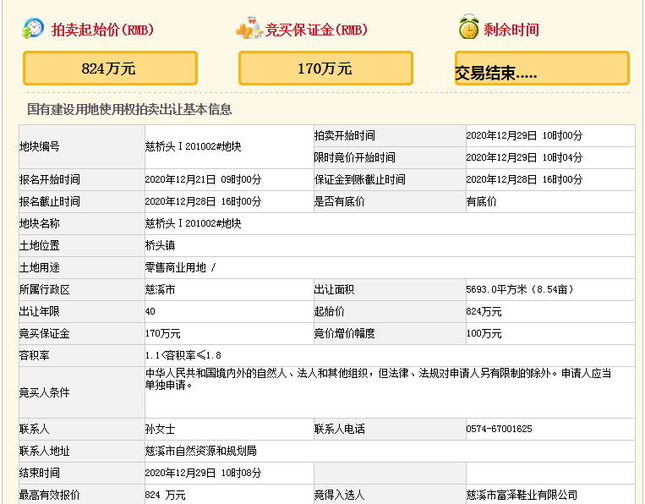The image size is (645, 504).
Task: Click the remaining time alarm clock icon
Action: (467, 28)
